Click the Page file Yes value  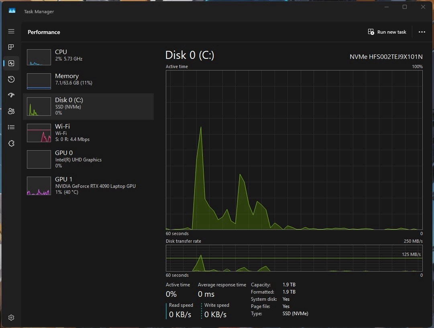pyautogui.click(x=286, y=306)
